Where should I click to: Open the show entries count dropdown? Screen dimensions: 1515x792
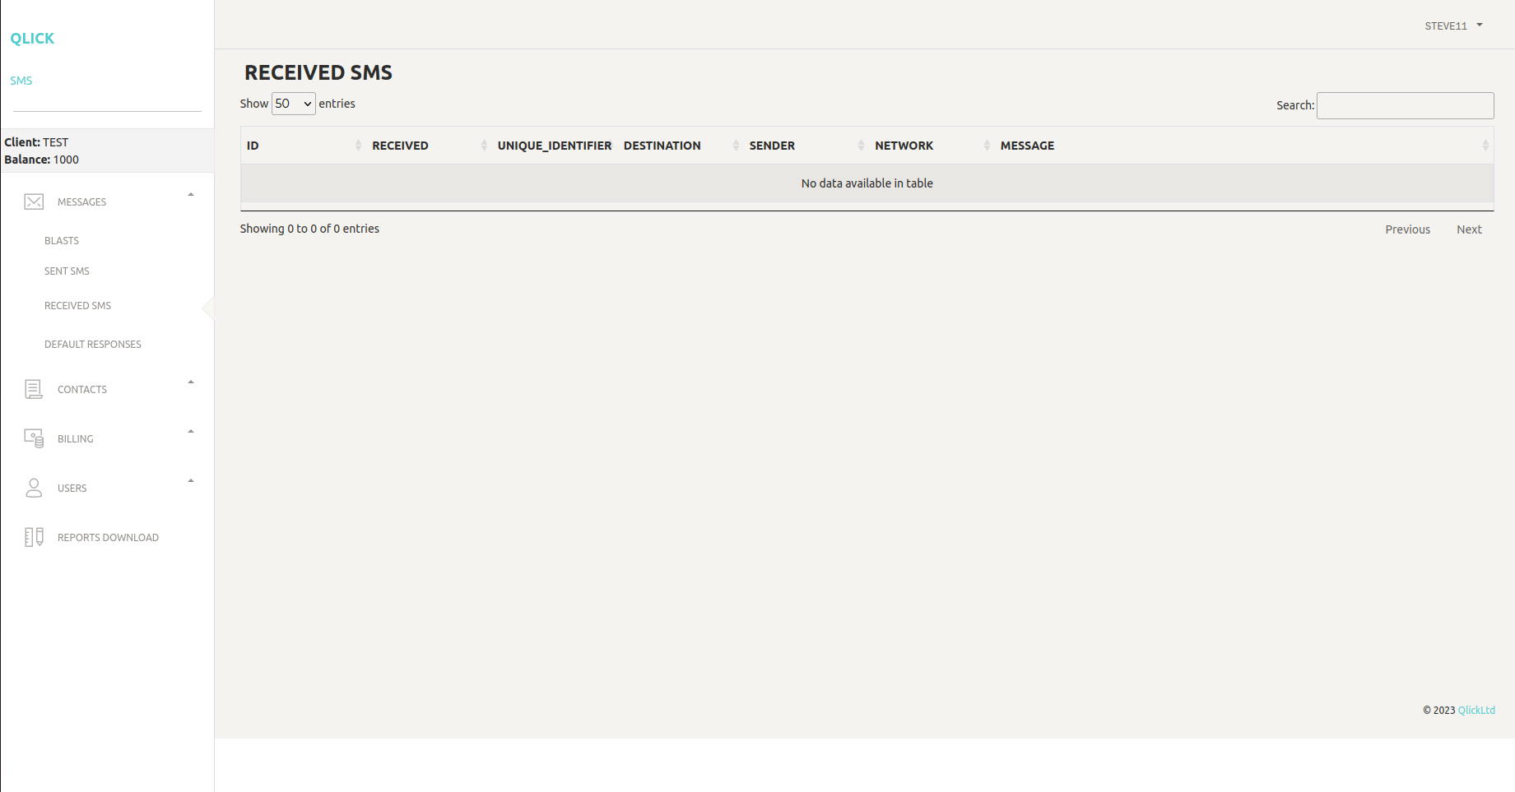[293, 104]
